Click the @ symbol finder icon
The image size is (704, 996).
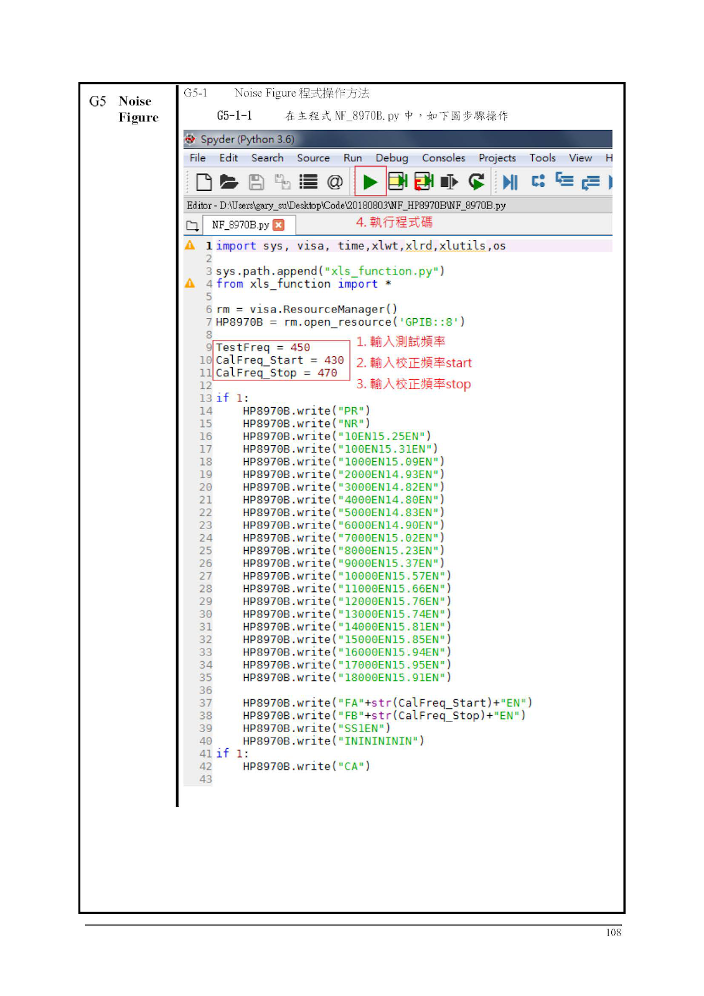334,182
